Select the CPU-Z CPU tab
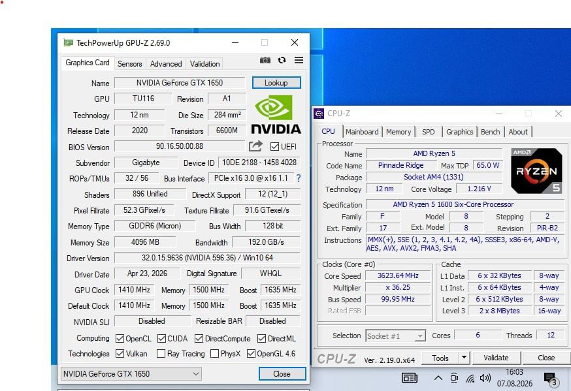The height and width of the screenshot is (391, 571). pyautogui.click(x=328, y=131)
